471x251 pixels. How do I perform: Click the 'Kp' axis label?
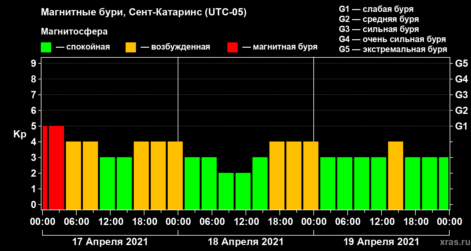click(x=20, y=134)
